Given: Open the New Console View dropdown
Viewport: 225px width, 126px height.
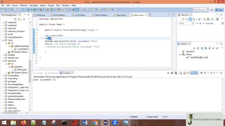Looking at the screenshot, I should coord(214,73).
